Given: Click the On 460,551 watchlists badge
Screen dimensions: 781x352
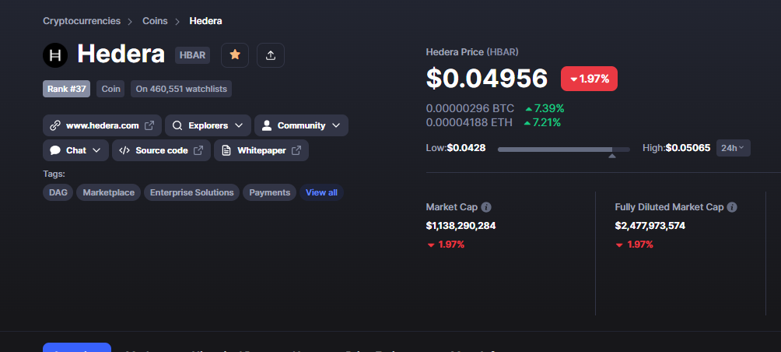Looking at the screenshot, I should (x=181, y=89).
